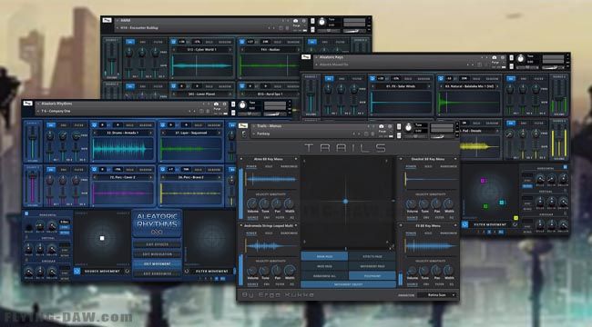This screenshot has width=592, height=327.
Task: Toggle POWER on Atmo 88 Key Menu slot
Action: (x=251, y=166)
